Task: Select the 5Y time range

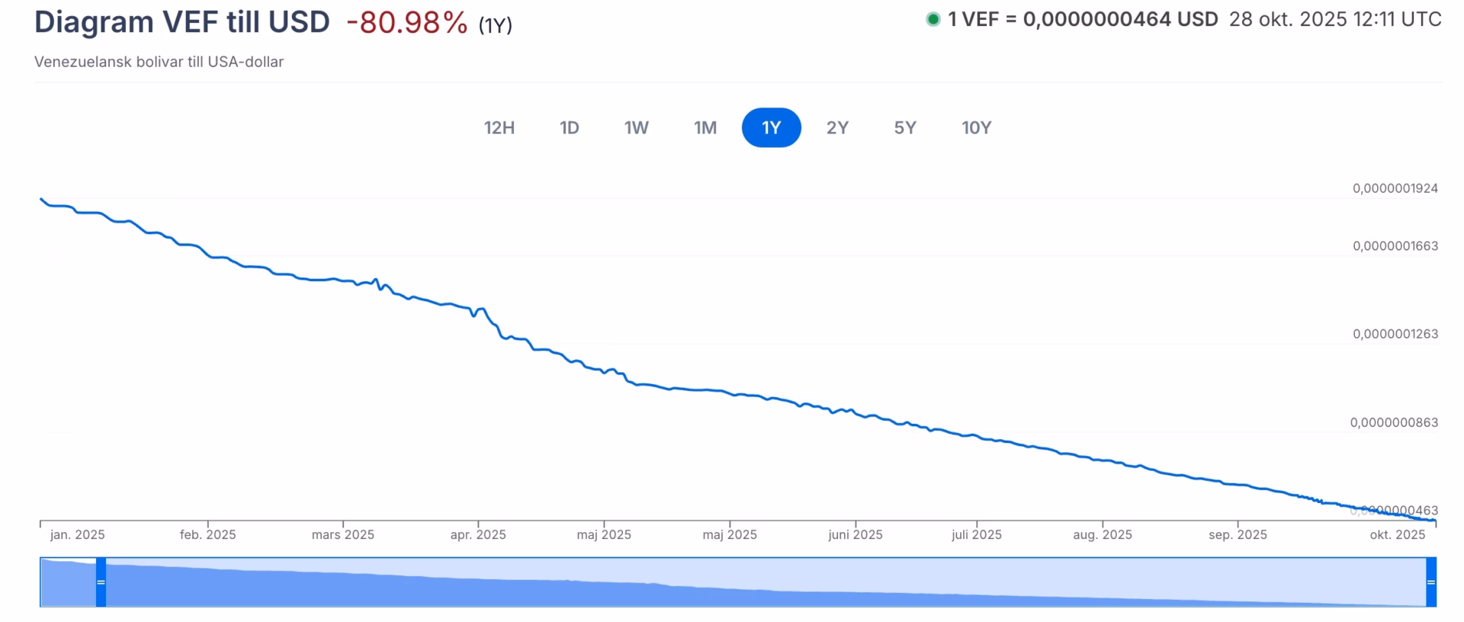Action: [905, 127]
